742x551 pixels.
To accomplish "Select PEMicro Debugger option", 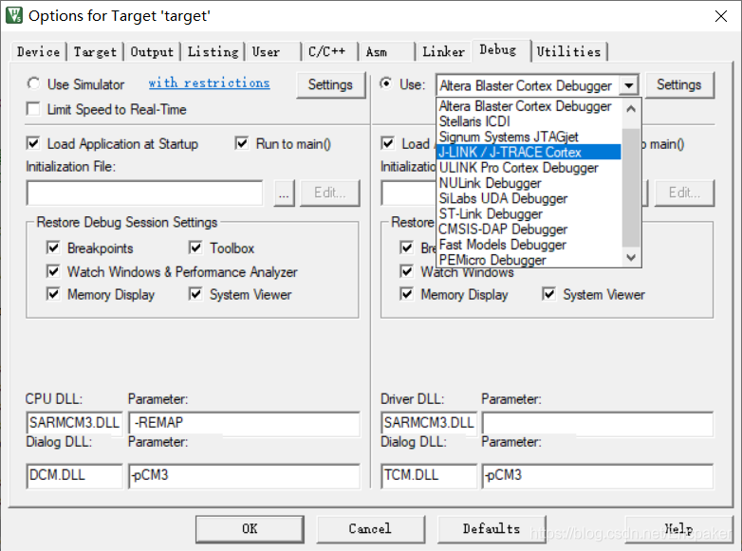I will click(529, 260).
